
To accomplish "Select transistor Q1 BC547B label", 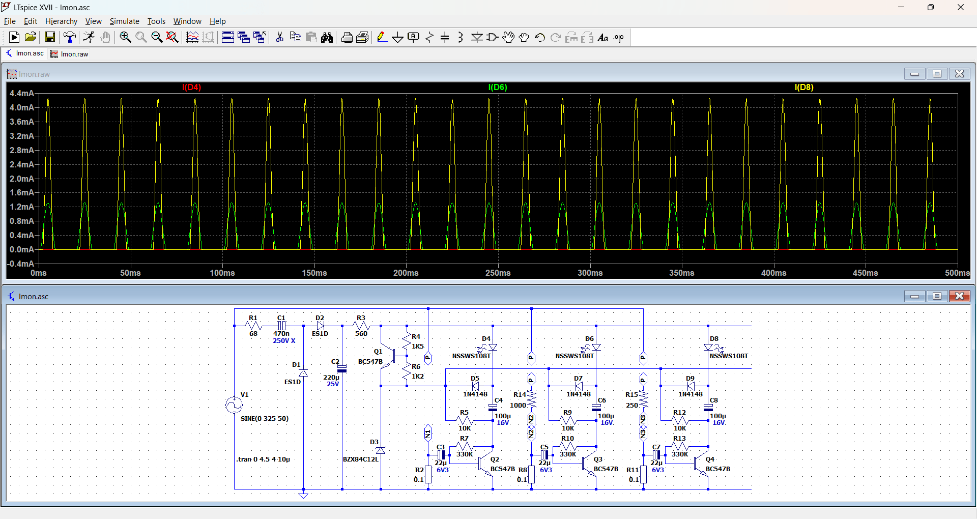I will coord(370,361).
